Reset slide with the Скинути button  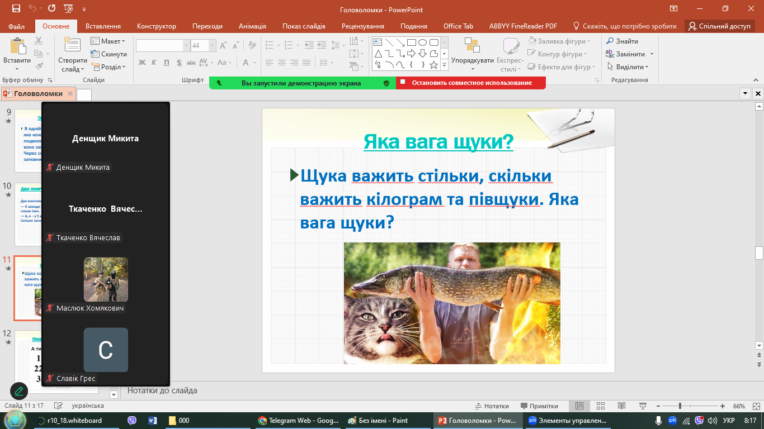tap(109, 54)
